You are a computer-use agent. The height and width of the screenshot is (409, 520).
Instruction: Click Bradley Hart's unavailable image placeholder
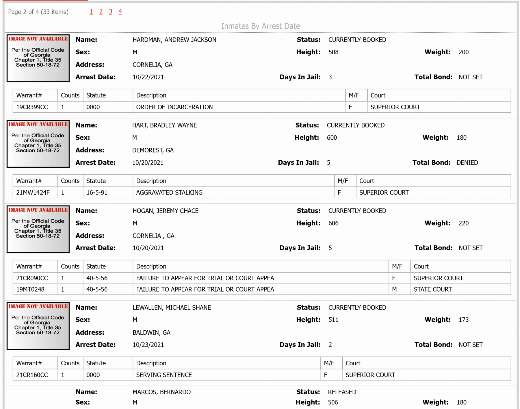[38, 144]
